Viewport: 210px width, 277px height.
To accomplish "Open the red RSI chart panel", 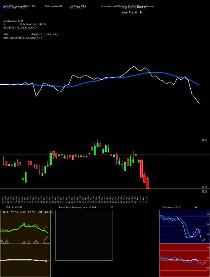I will pyautogui.click(x=184, y=260).
